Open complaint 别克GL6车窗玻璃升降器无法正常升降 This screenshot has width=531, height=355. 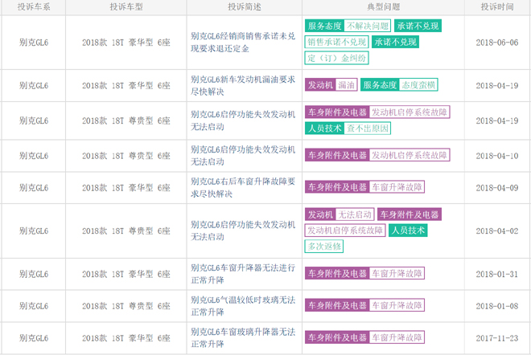pos(243,338)
